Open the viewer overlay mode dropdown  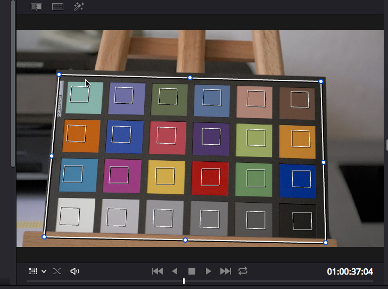(37, 271)
